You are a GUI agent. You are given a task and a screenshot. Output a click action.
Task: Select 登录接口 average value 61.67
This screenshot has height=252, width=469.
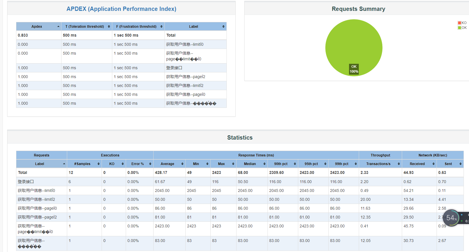160,182
